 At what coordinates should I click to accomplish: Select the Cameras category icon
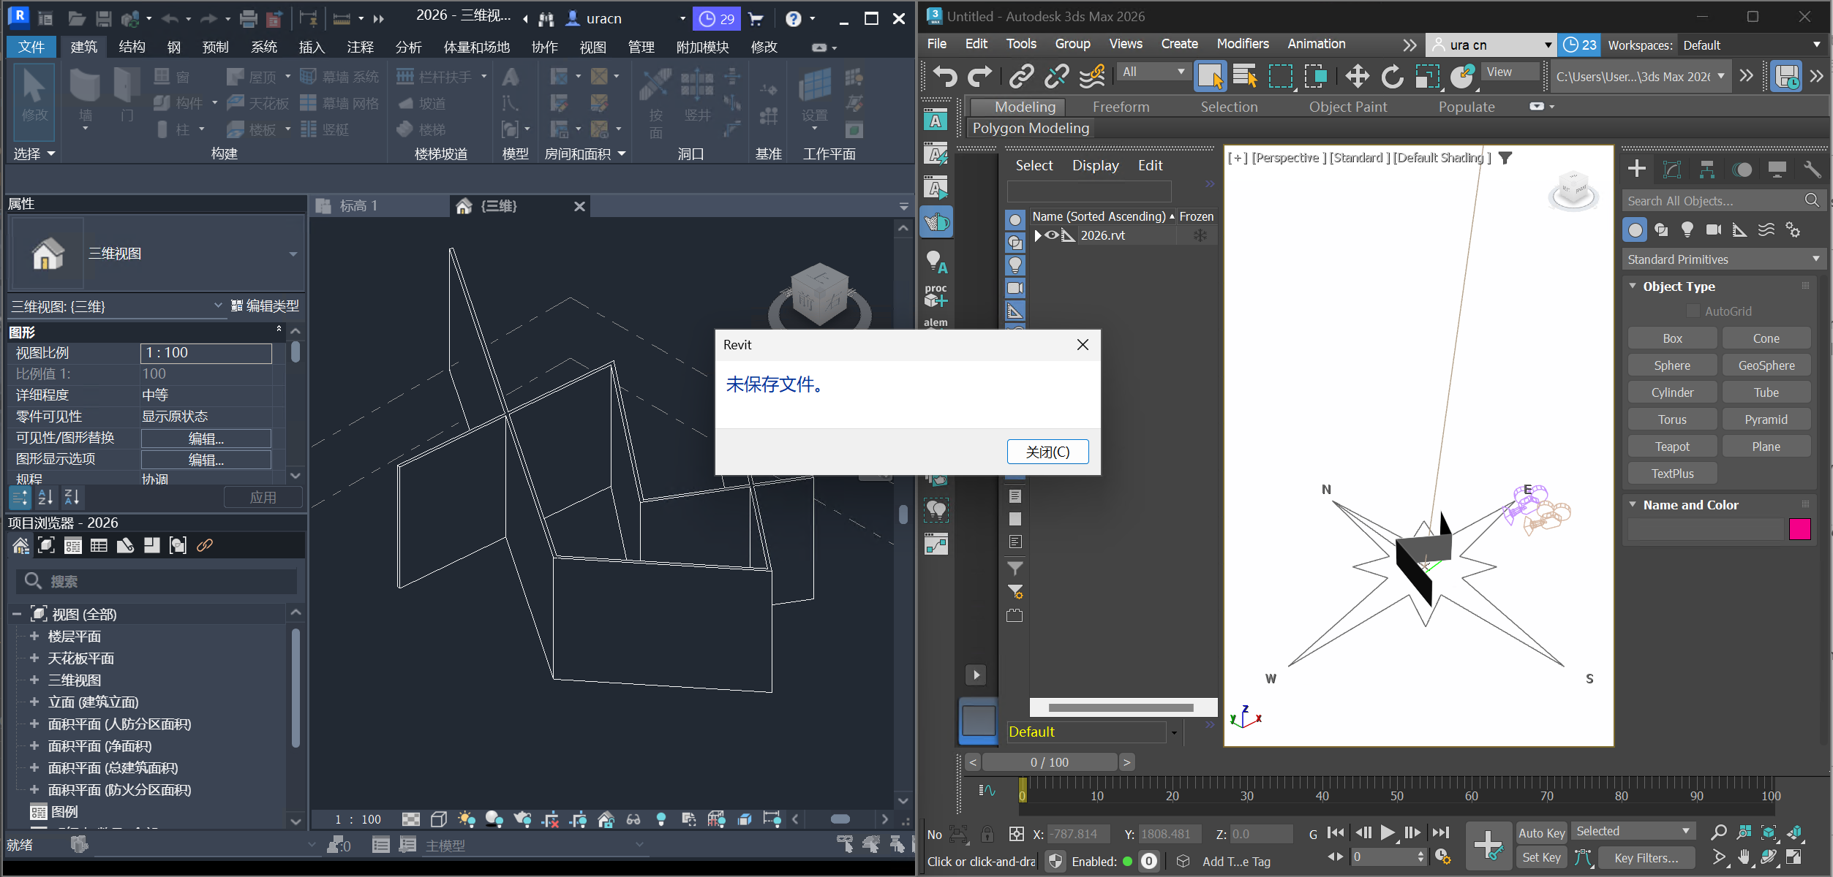[1714, 230]
